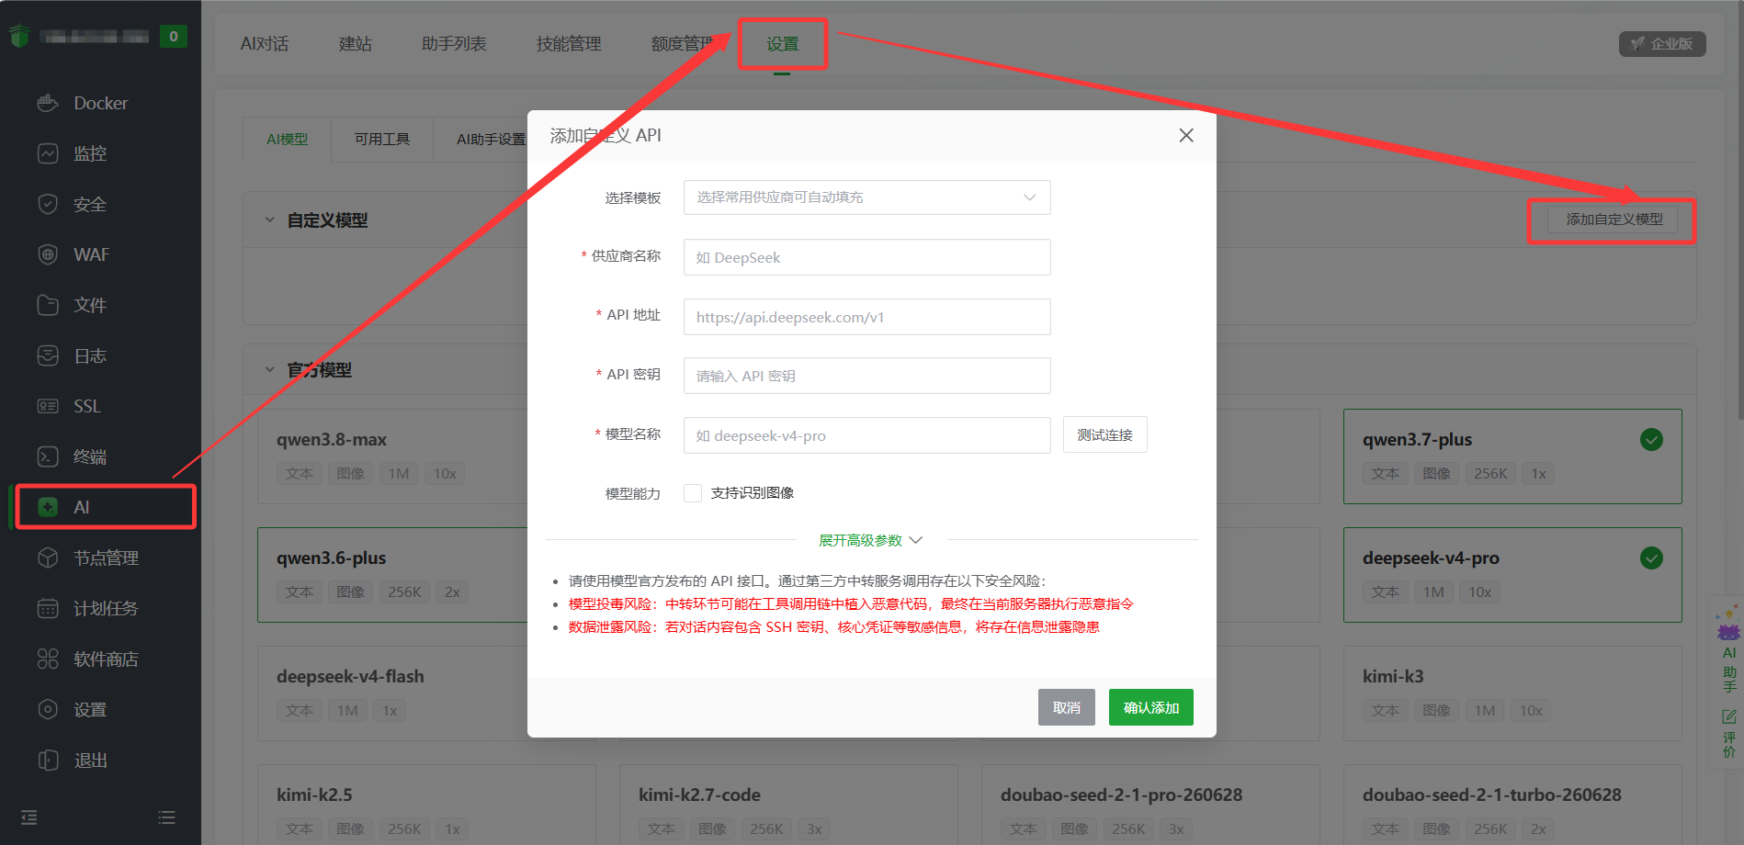This screenshot has width=1744, height=845.
Task: Collapse sidebar with bottom-left menu icon
Action: coord(29,817)
